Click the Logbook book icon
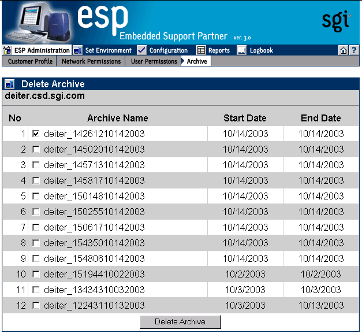 pyautogui.click(x=241, y=50)
